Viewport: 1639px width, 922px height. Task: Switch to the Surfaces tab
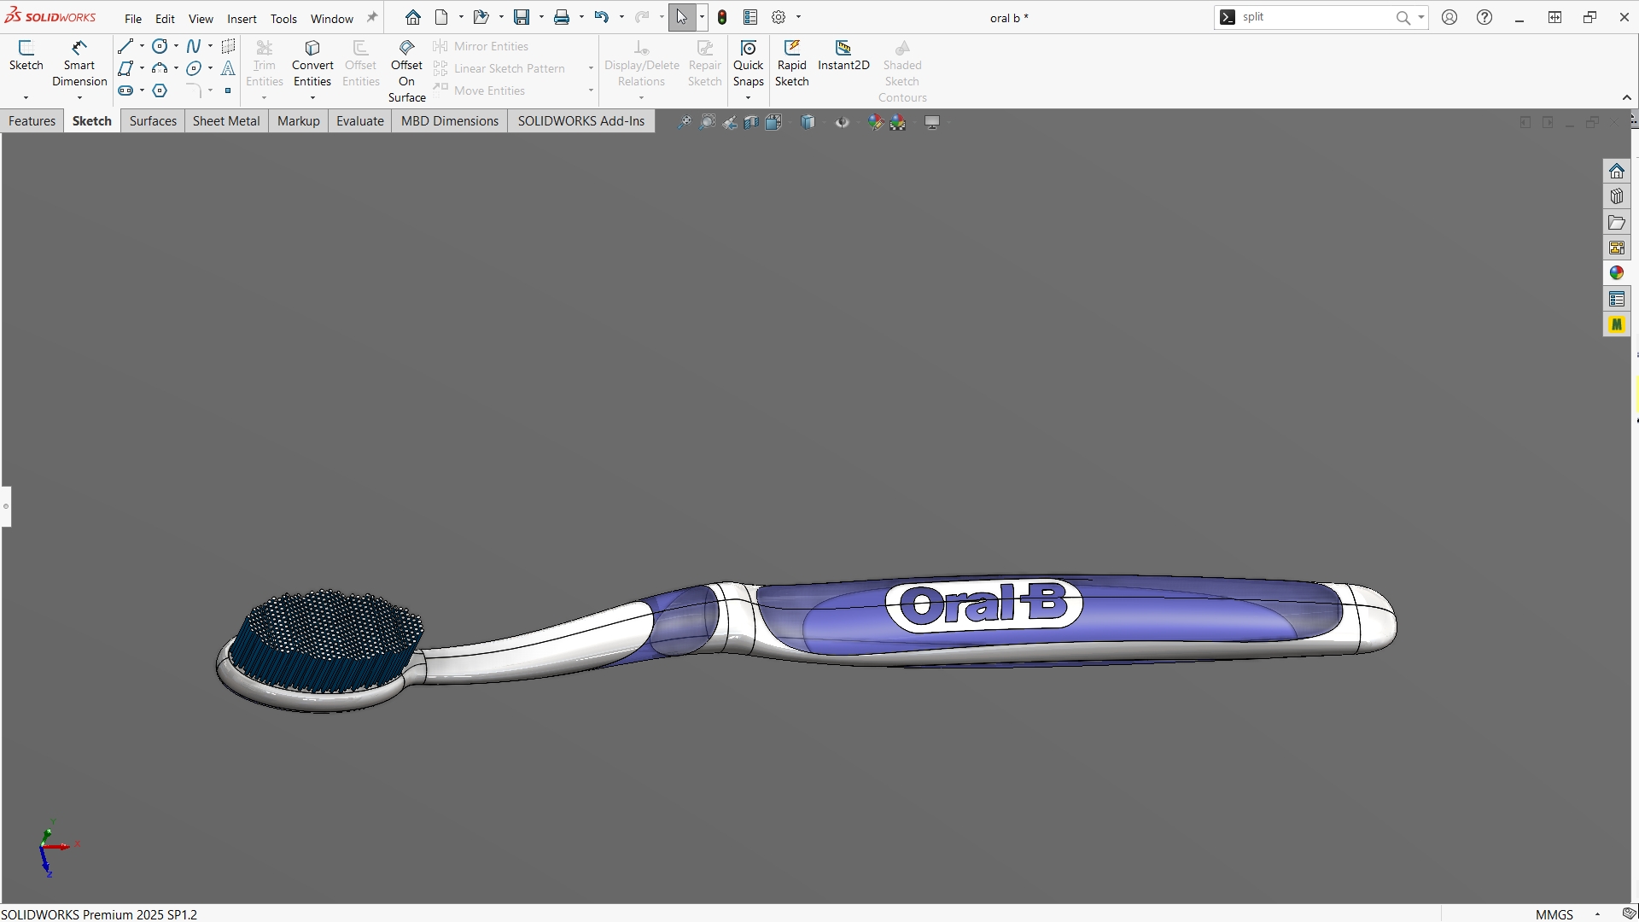pos(153,121)
